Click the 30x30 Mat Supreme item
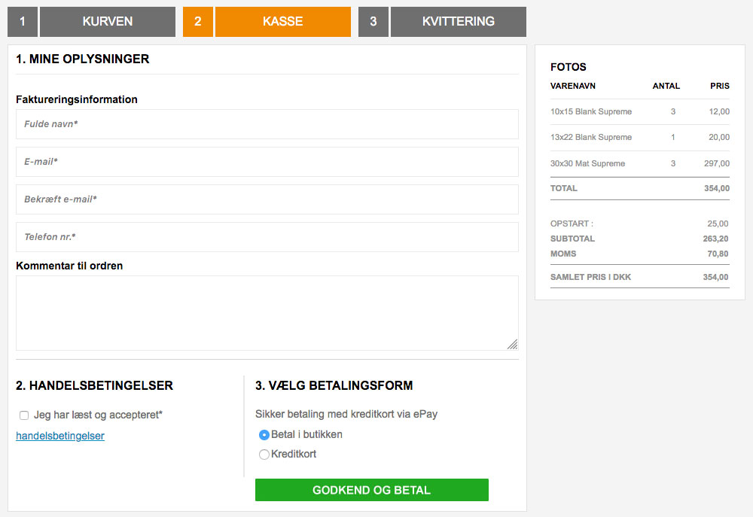 coord(587,163)
